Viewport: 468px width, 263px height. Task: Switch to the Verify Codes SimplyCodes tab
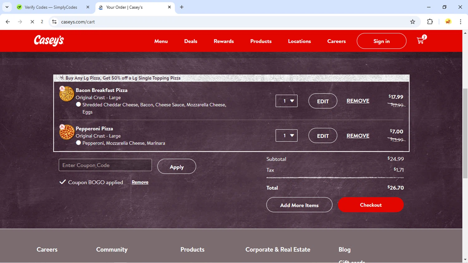[x=51, y=7]
